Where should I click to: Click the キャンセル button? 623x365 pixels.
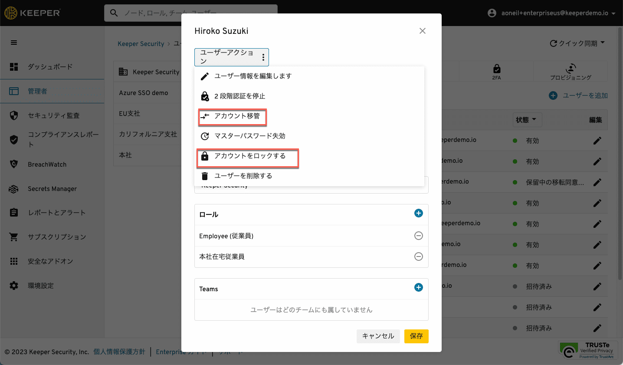point(378,336)
